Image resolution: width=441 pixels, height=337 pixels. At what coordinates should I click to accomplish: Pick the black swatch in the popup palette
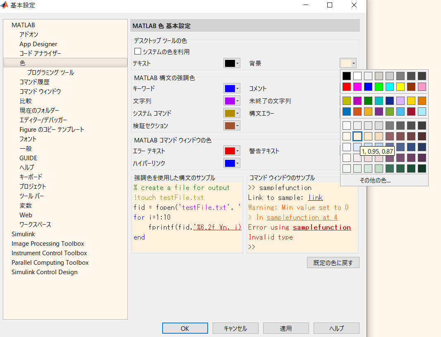point(347,76)
